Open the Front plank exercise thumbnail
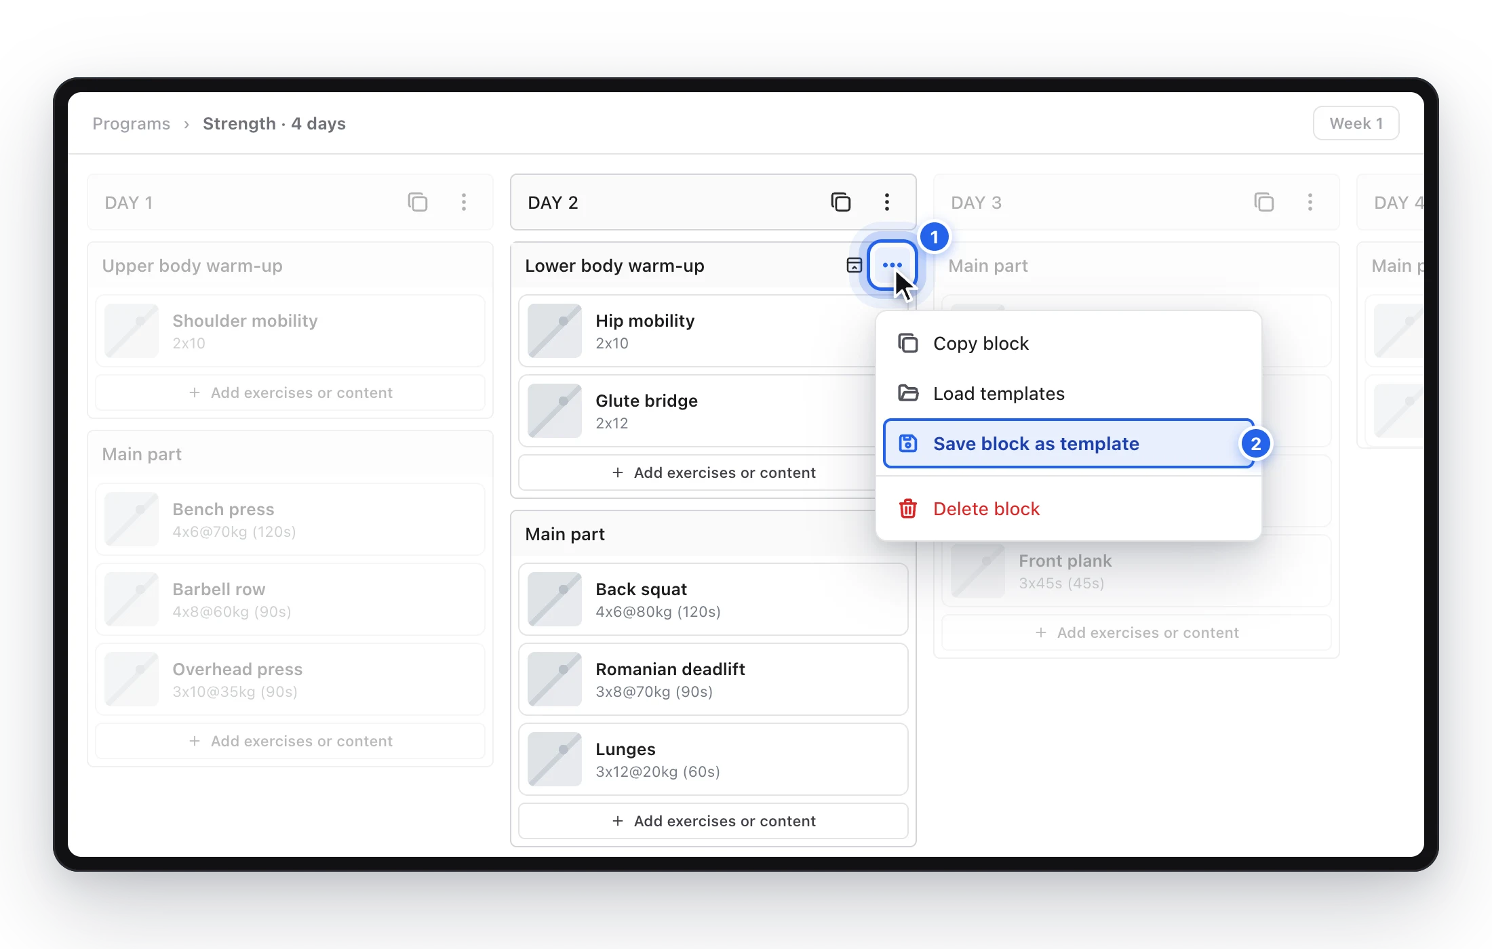Viewport: 1492px width, 949px height. 978,571
